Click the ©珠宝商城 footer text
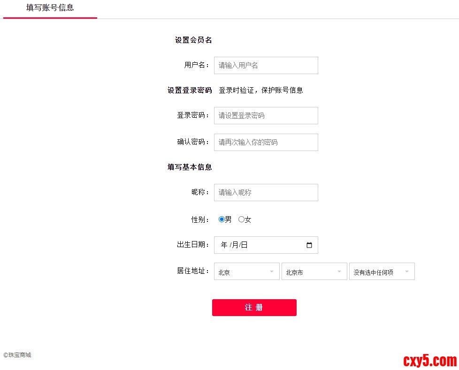The image size is (459, 370). pyautogui.click(x=17, y=355)
